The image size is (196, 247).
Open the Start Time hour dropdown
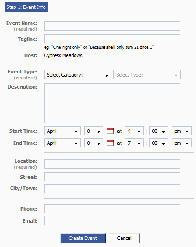pyautogui.click(x=134, y=131)
